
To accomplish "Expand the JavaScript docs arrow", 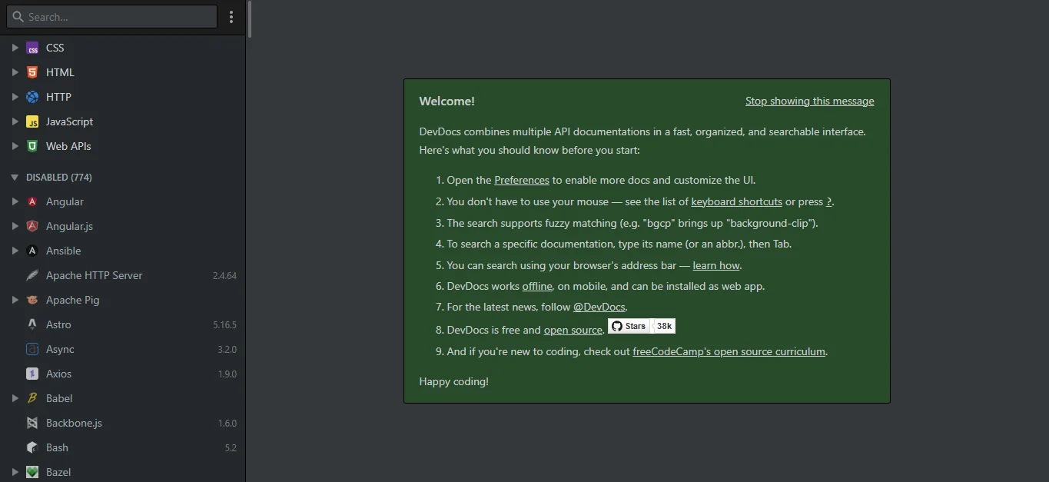I will tap(15, 121).
